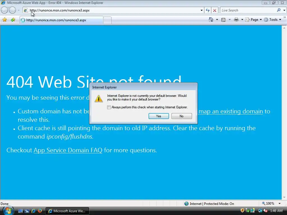This screenshot has height=215, width=287.
Task: Click the page icon in address bar
Action: (x=26, y=10)
